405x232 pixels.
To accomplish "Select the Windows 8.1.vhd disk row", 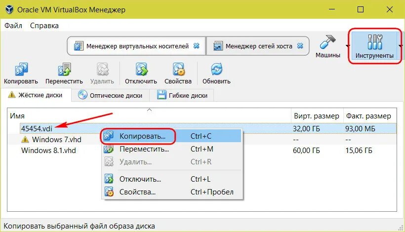I will coord(202,151).
